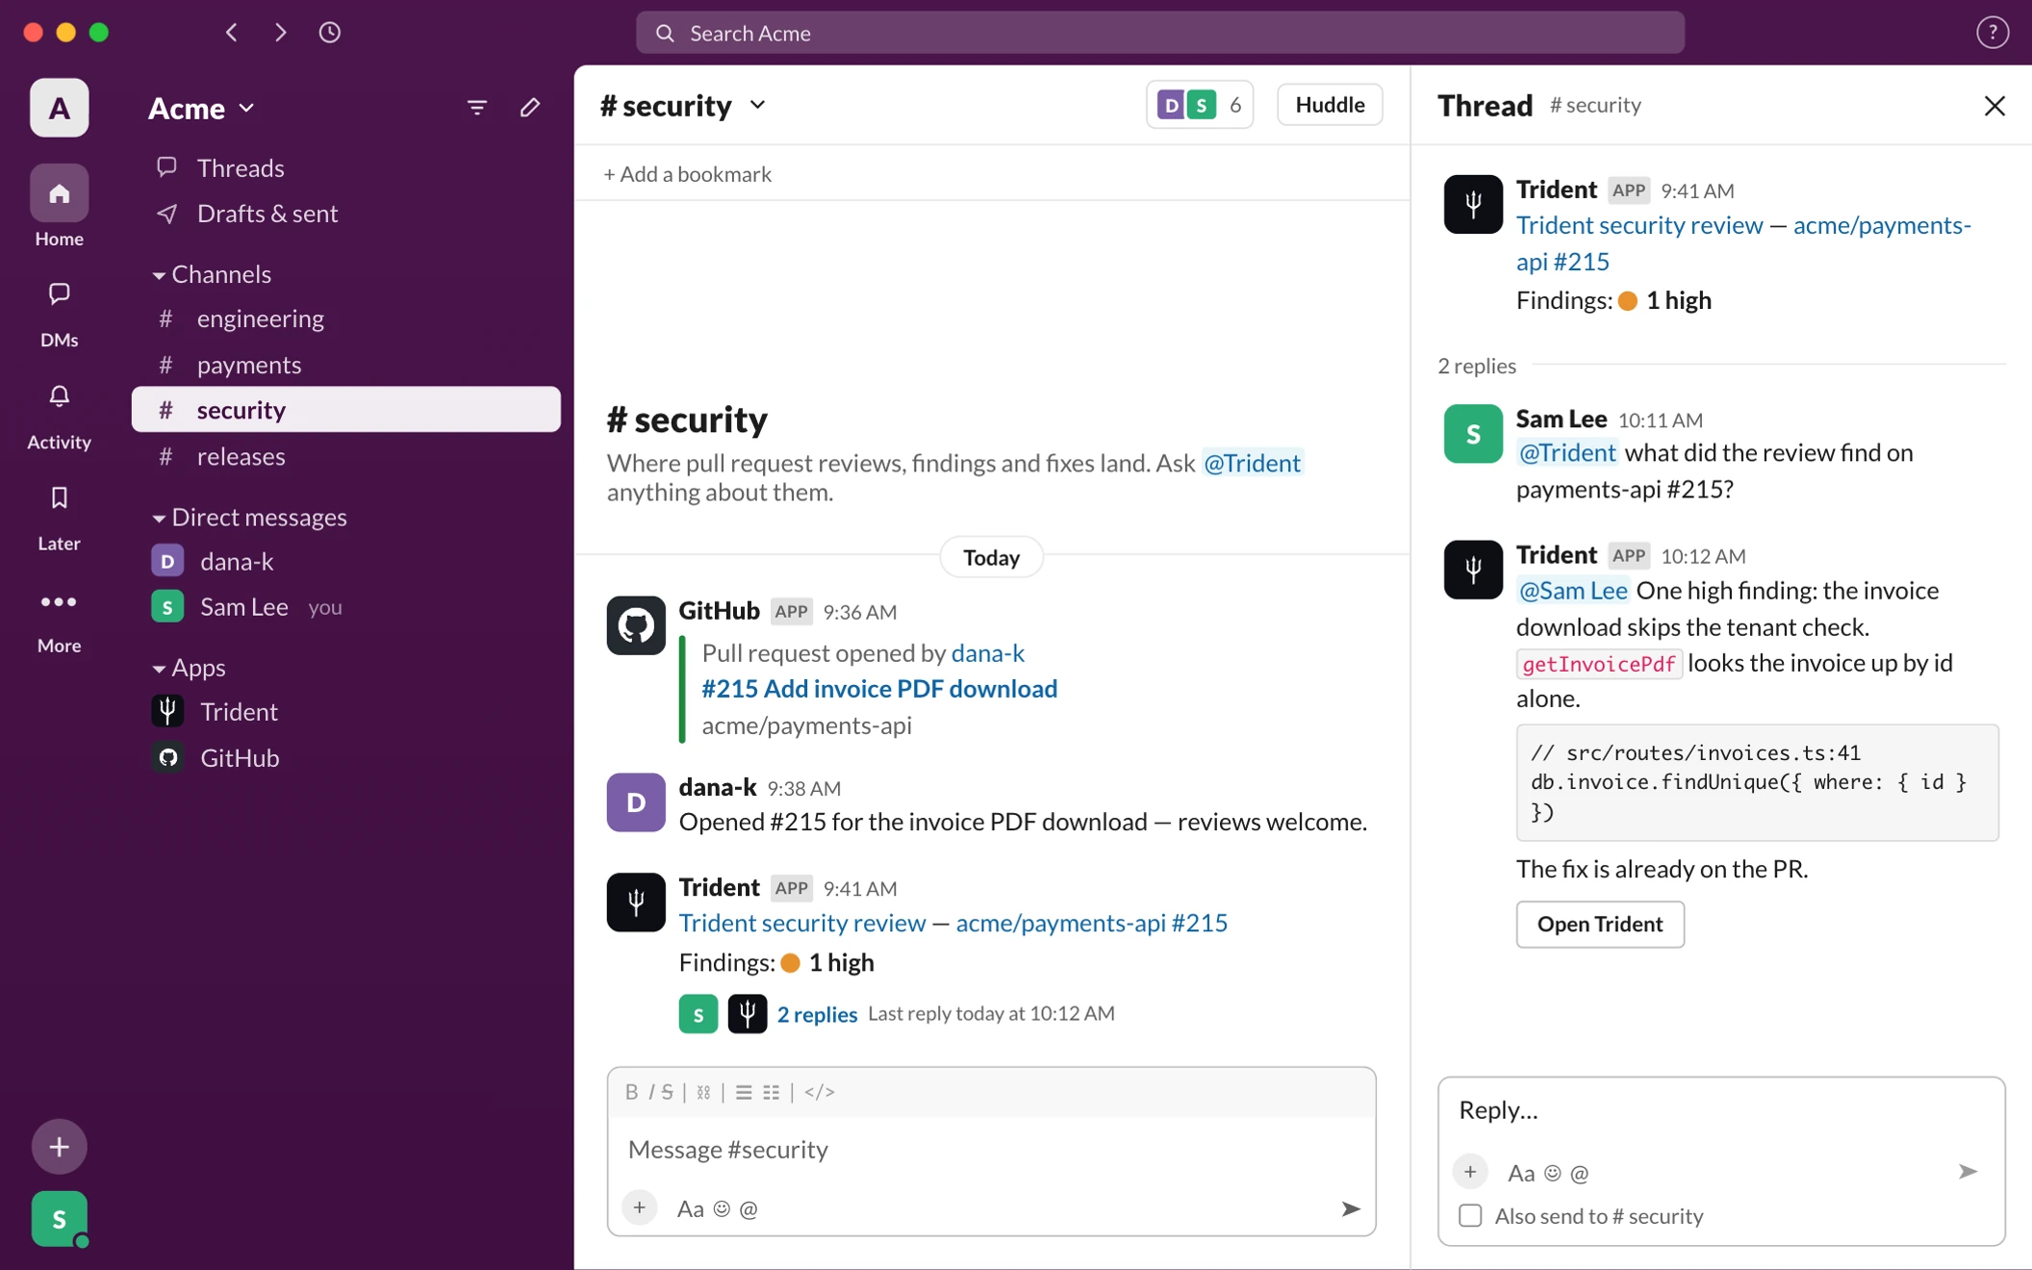Insert a link in channel composer
The image size is (2032, 1270).
coord(703,1092)
